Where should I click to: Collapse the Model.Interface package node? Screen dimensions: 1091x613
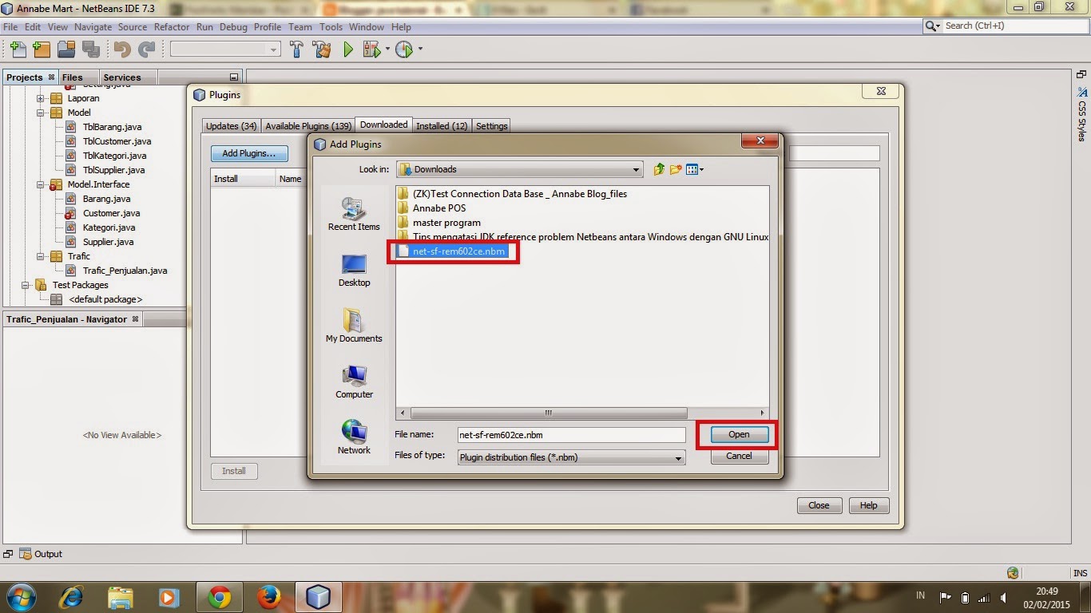[x=41, y=184]
